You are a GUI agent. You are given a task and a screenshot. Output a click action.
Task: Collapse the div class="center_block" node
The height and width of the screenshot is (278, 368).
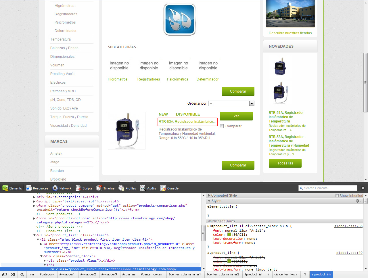41,256
